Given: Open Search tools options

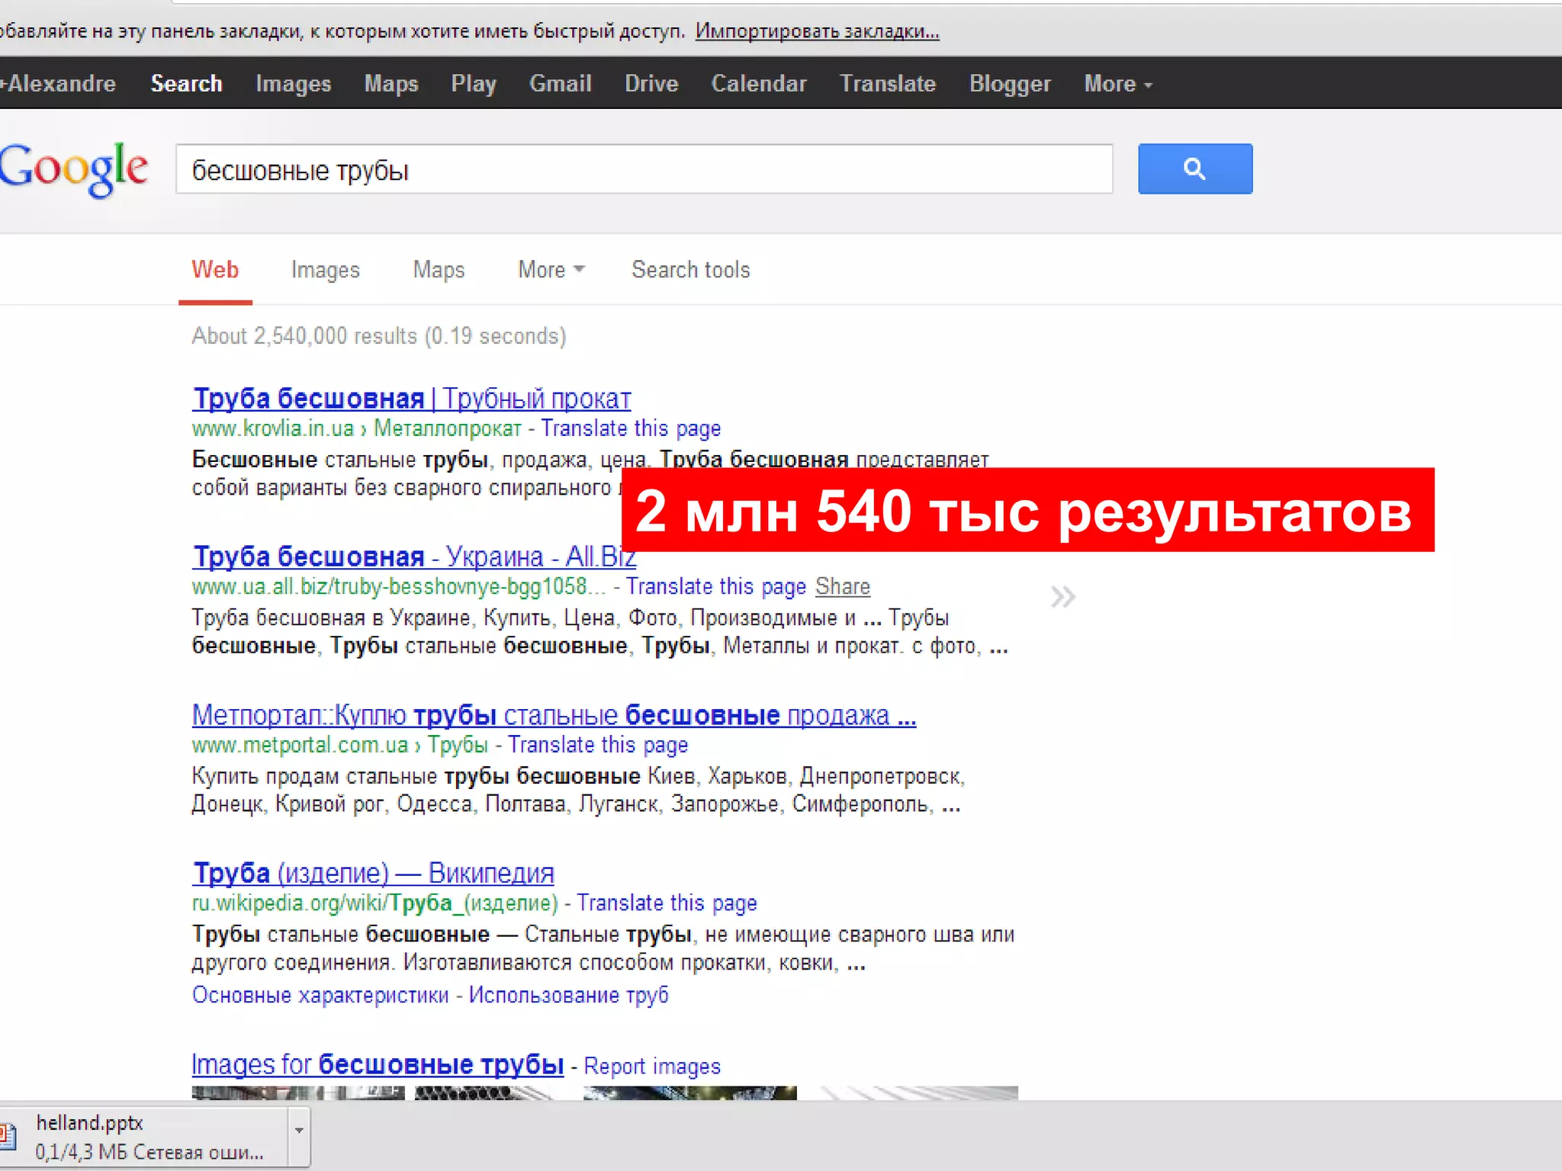Looking at the screenshot, I should click(x=690, y=269).
